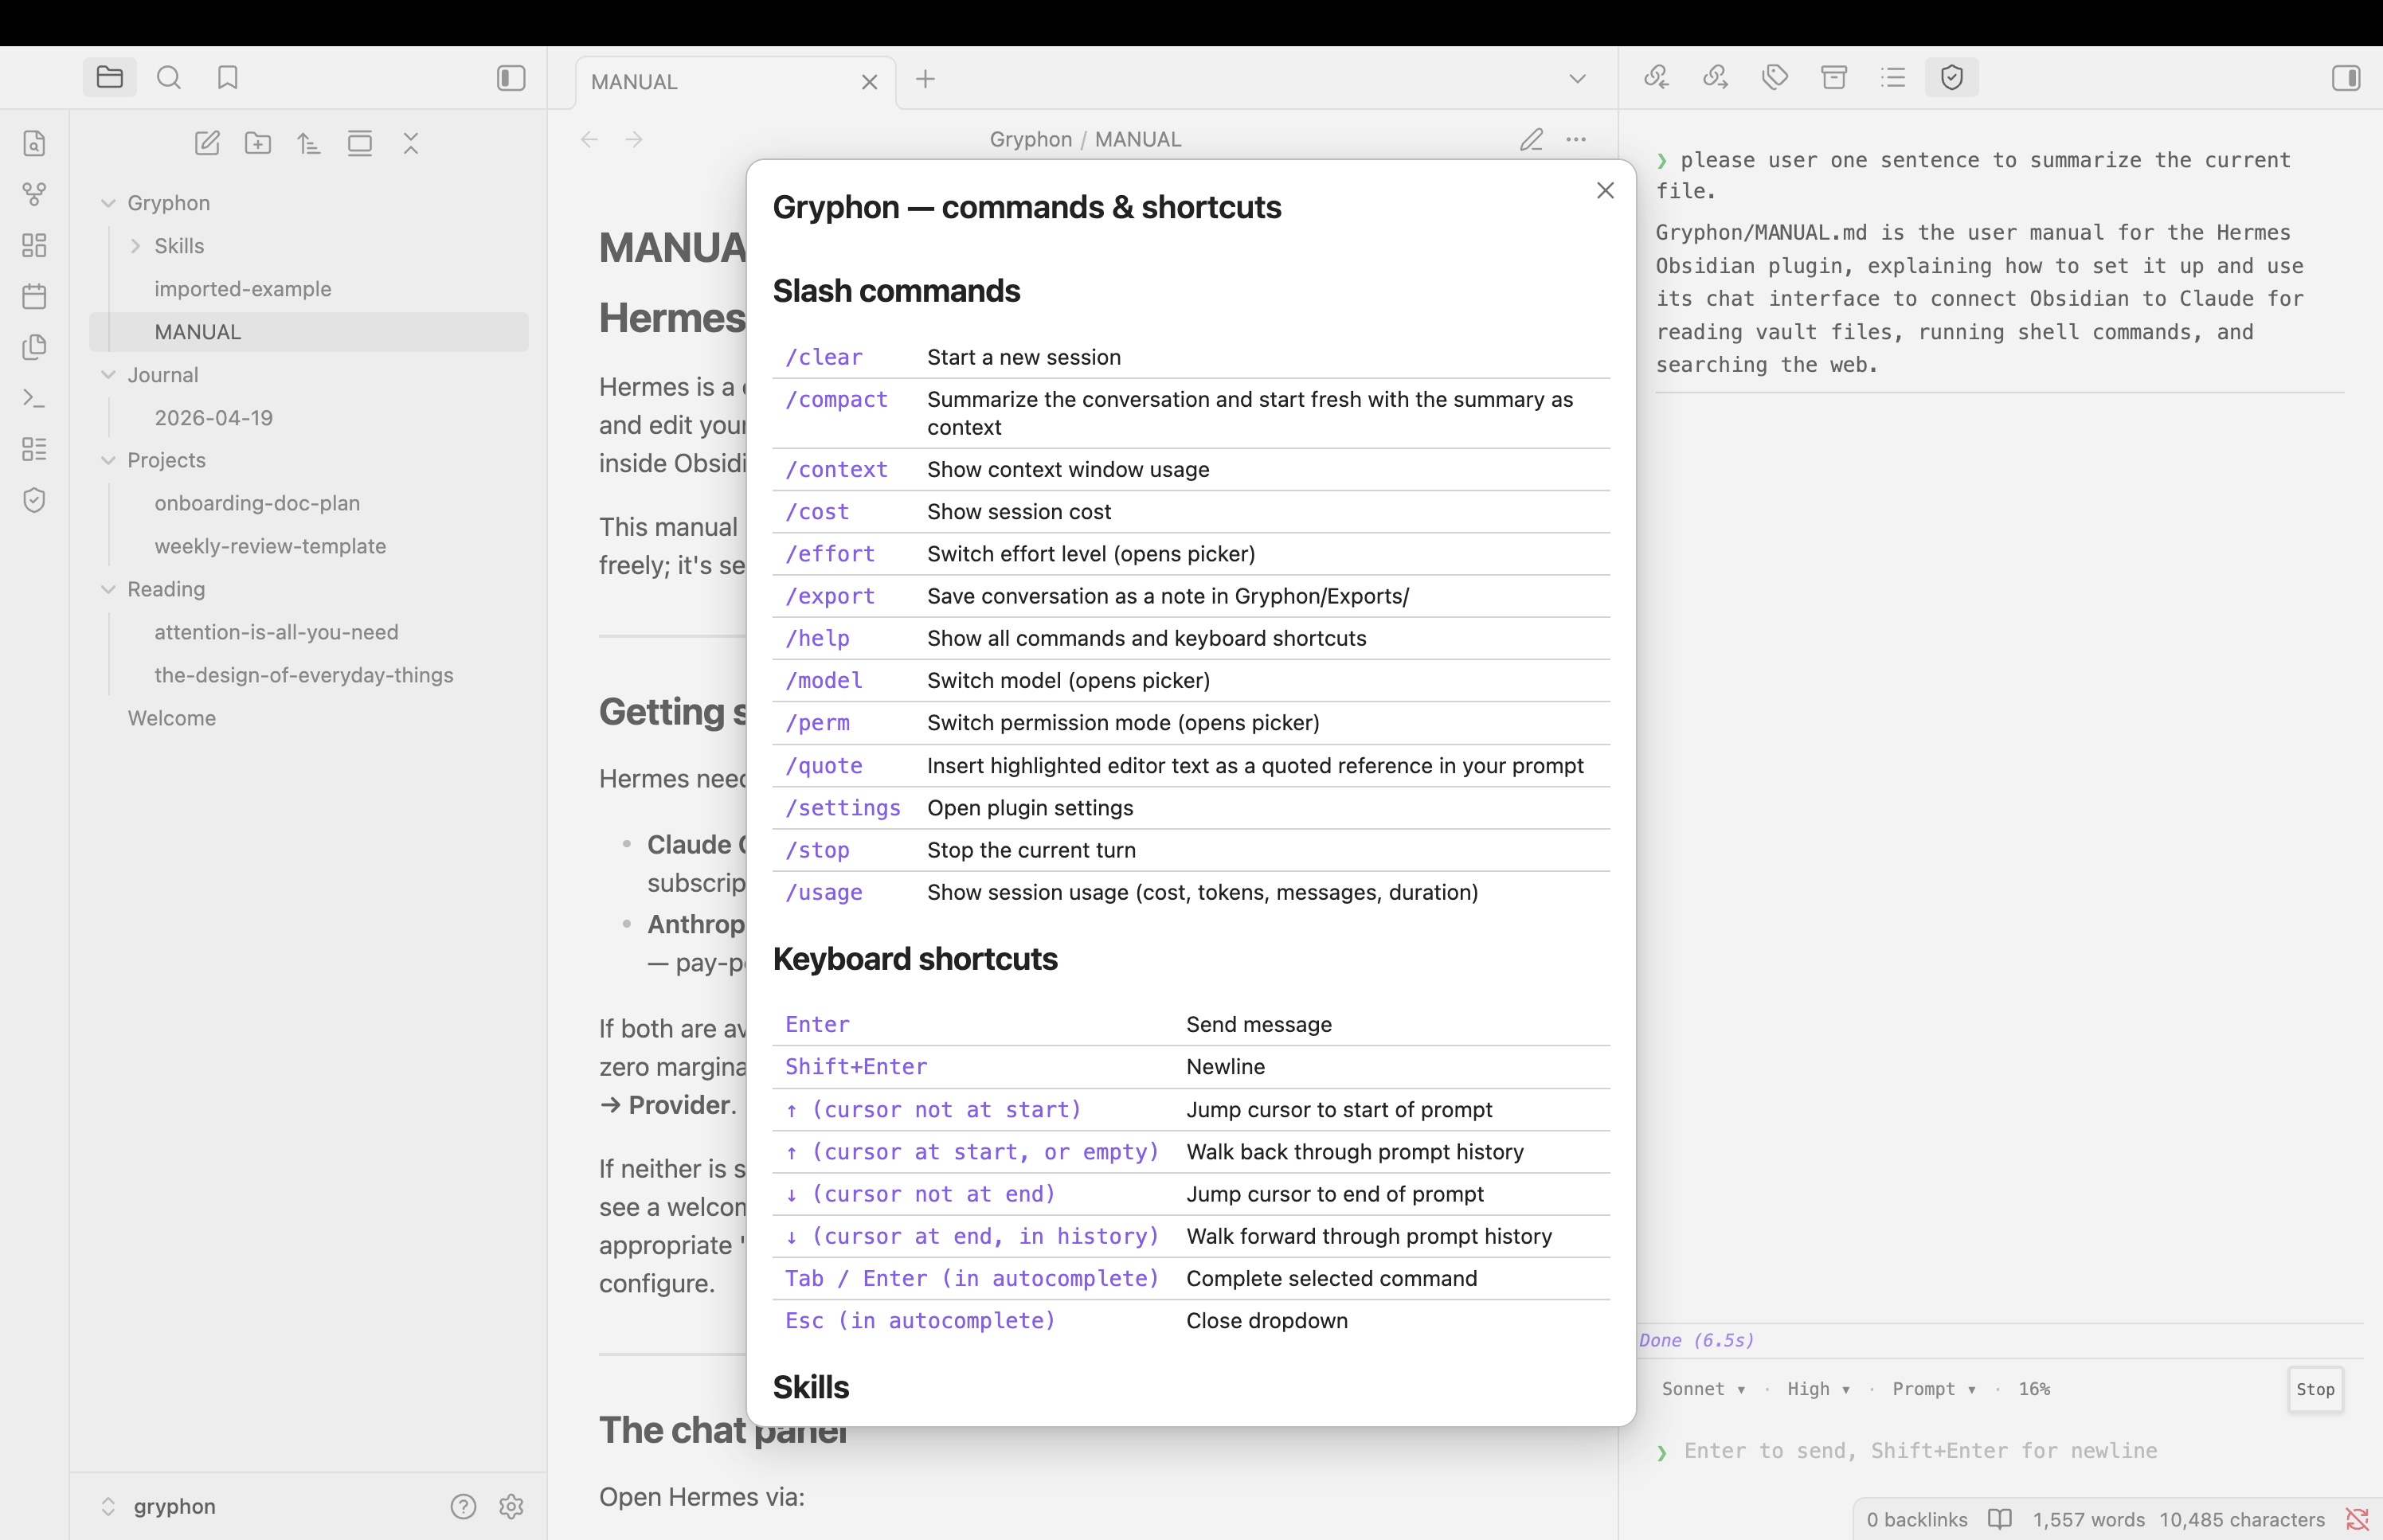Image resolution: width=2383 pixels, height=1540 pixels.
Task: Switch note to editing mode with pencil
Action: click(x=1531, y=140)
